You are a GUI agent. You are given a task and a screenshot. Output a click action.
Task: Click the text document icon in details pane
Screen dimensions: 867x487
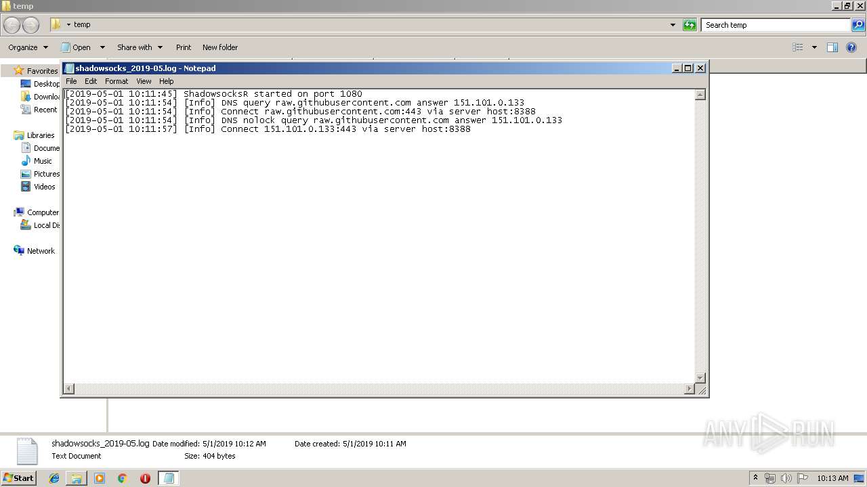point(26,451)
